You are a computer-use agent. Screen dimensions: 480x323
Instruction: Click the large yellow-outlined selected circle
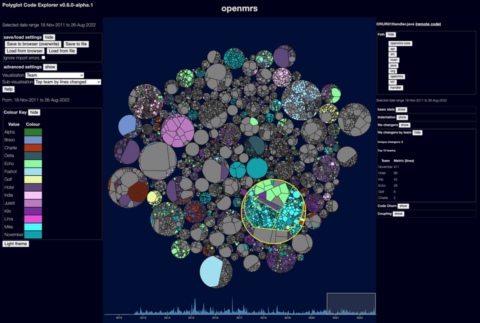(273, 211)
